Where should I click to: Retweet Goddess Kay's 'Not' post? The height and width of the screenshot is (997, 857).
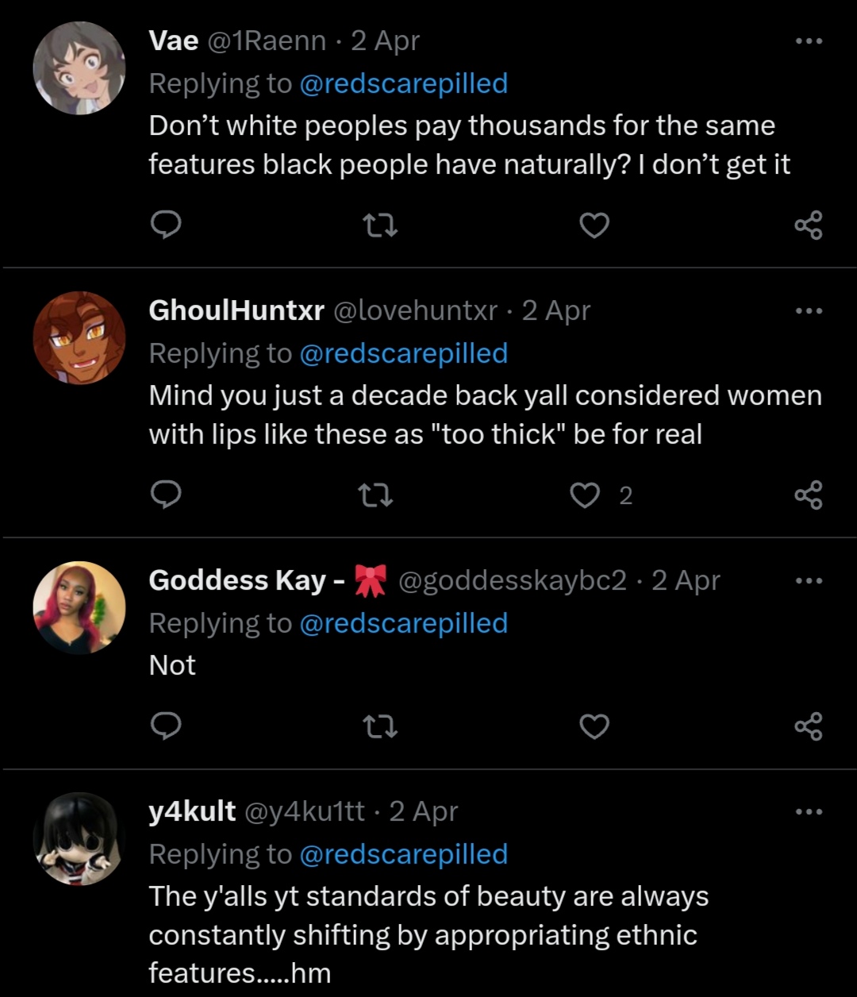(x=379, y=726)
